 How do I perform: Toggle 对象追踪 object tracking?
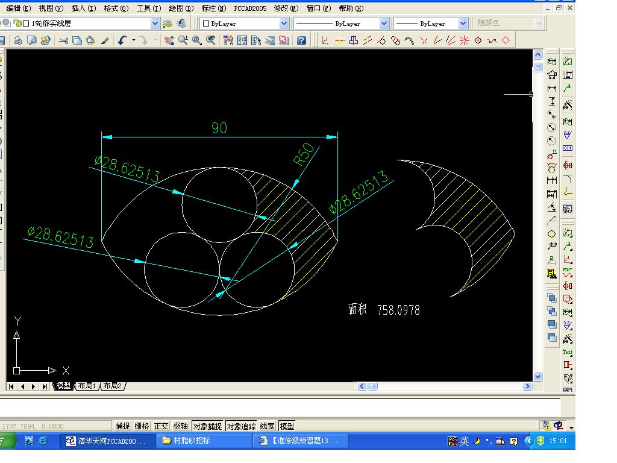pyautogui.click(x=241, y=426)
